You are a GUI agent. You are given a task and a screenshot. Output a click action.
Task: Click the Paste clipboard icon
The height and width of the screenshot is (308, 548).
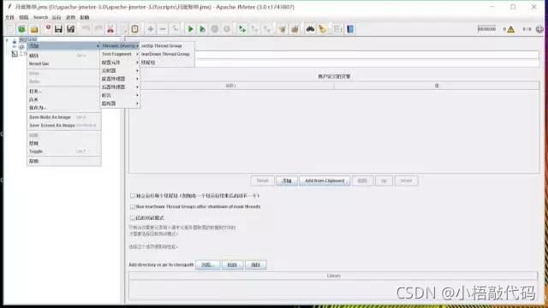click(135, 29)
